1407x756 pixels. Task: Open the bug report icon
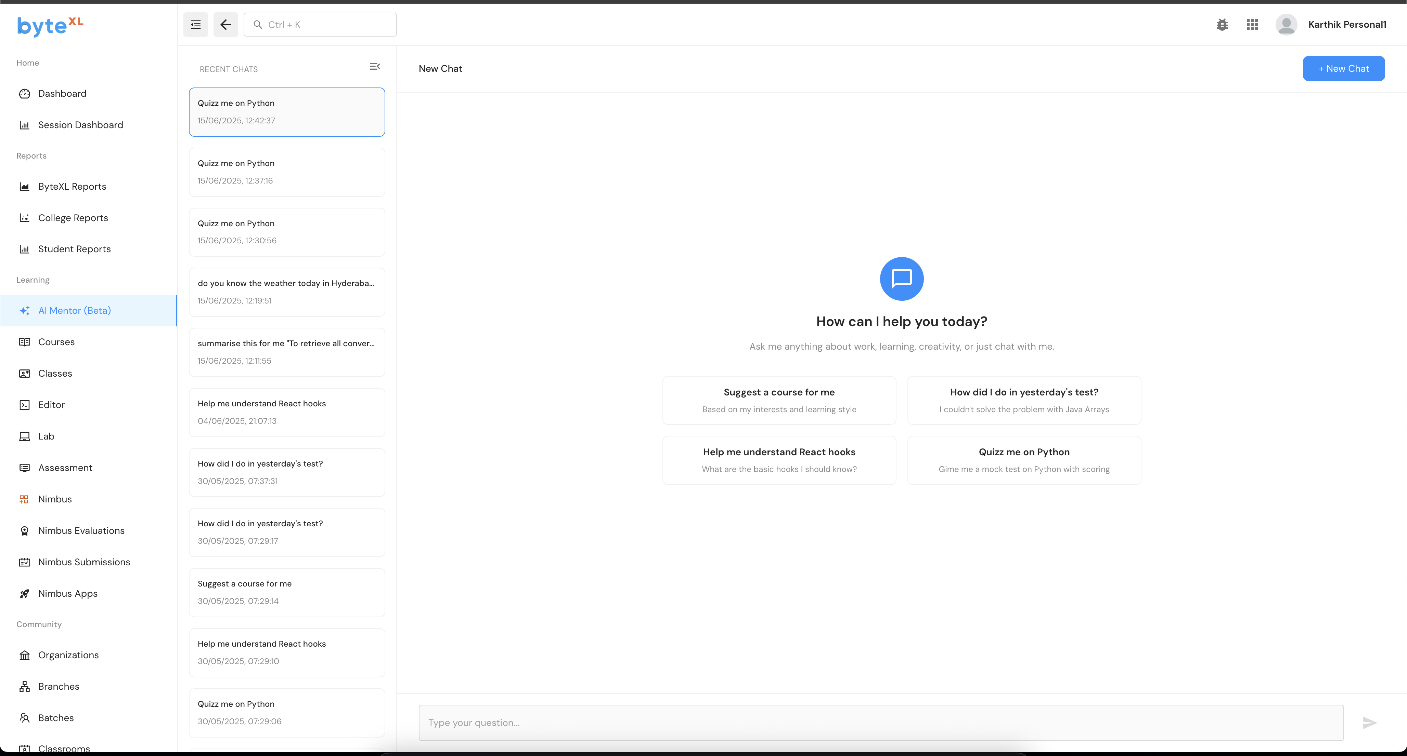pos(1222,25)
